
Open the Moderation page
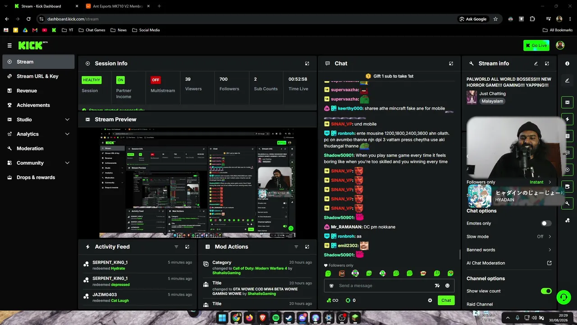[38, 149]
